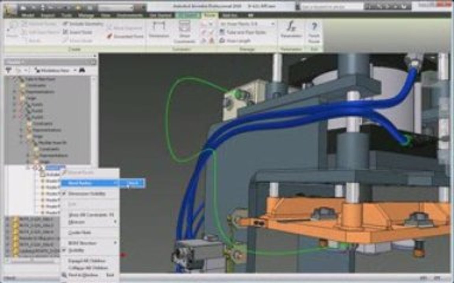Switch to the Model ribbon tab
This screenshot has width=454, height=283.
point(28,15)
